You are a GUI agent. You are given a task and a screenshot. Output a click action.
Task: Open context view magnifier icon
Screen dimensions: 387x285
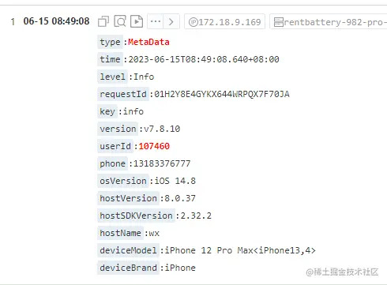120,21
